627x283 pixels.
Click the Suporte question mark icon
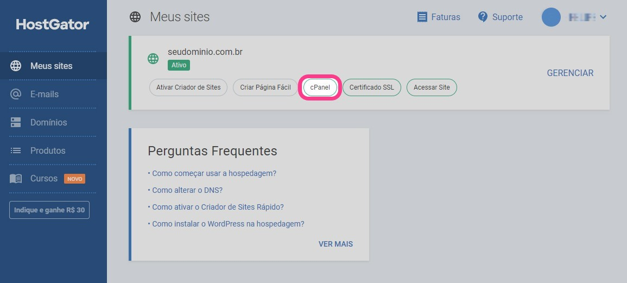[483, 17]
